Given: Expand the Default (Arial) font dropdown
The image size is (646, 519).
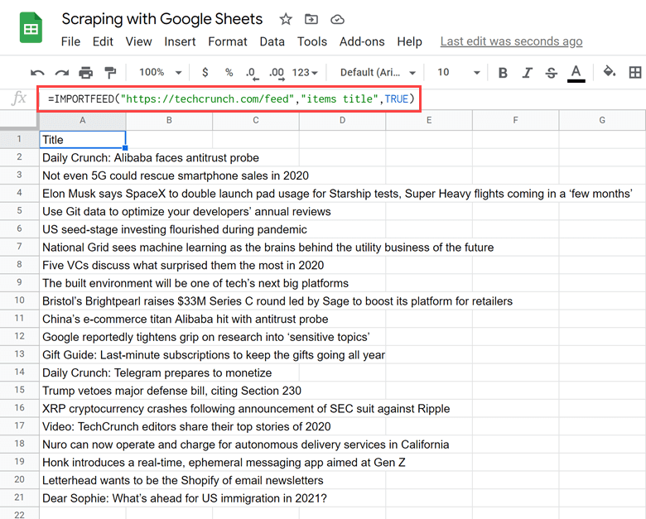Looking at the screenshot, I should [378, 73].
